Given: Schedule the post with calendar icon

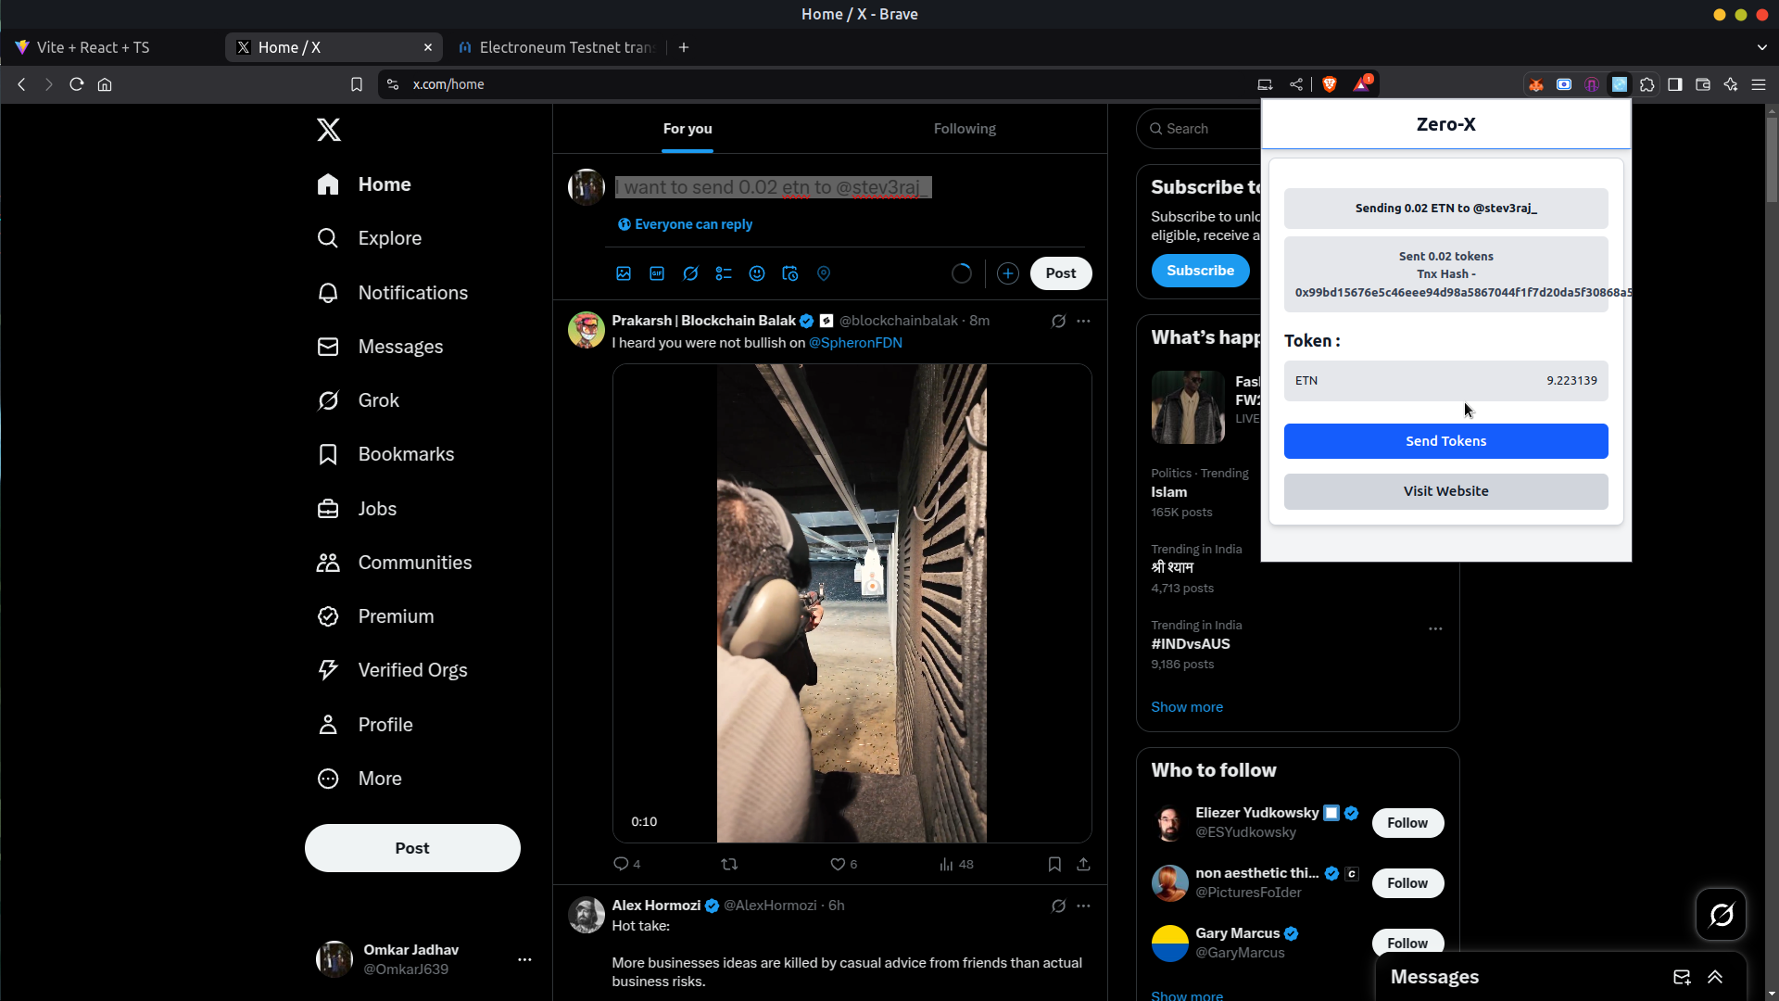Looking at the screenshot, I should pyautogui.click(x=790, y=273).
